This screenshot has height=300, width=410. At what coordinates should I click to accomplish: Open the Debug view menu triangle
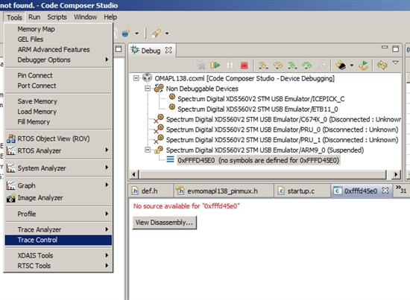(x=396, y=63)
